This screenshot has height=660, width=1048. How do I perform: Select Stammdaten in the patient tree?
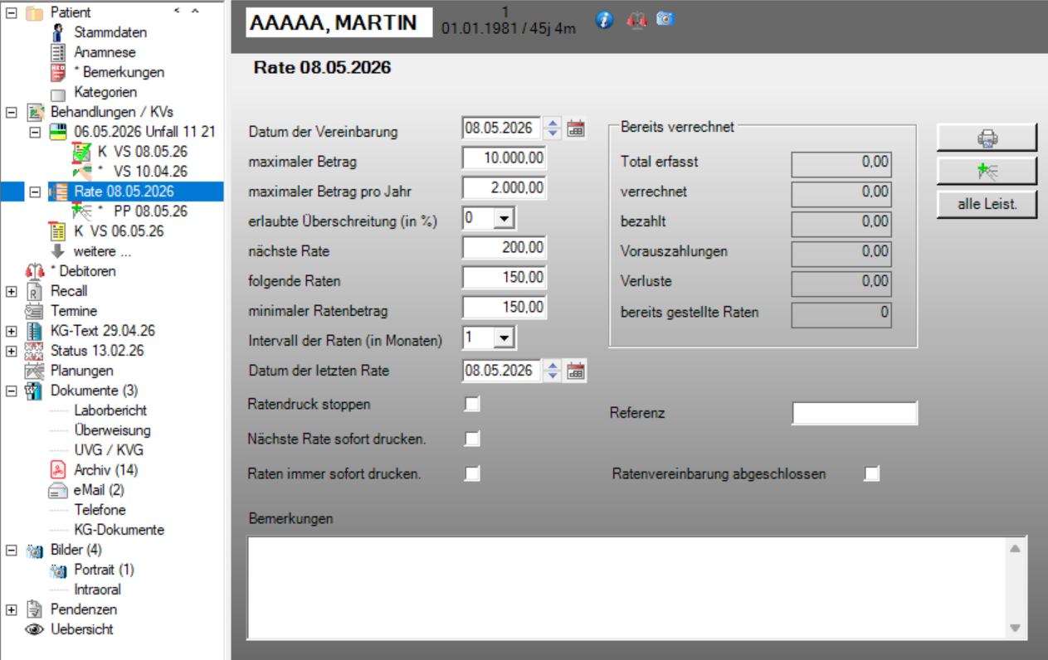click(x=110, y=32)
